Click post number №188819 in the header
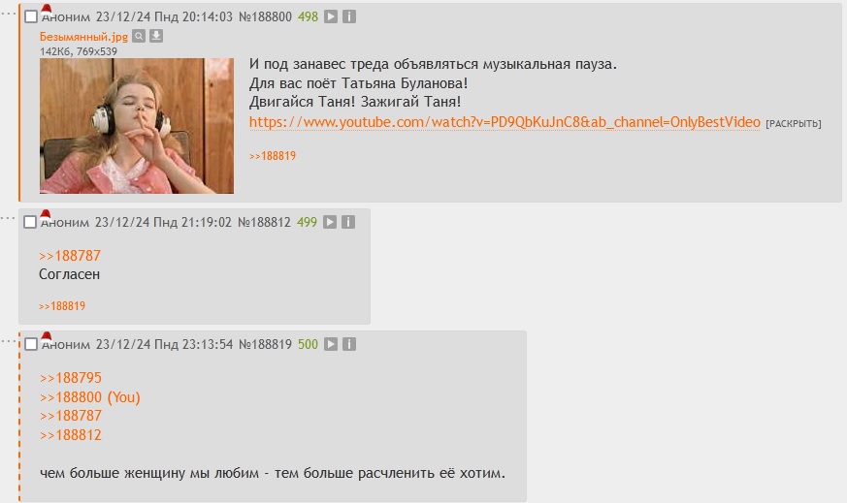 click(x=265, y=344)
